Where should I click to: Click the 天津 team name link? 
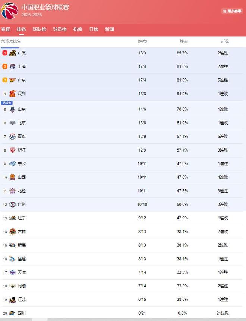pyautogui.click(x=22, y=272)
